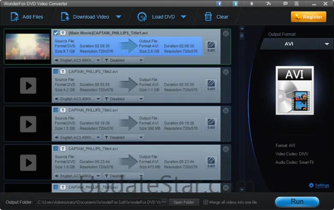Click the Open Folder button
The image size is (334, 210).
[x=184, y=202]
